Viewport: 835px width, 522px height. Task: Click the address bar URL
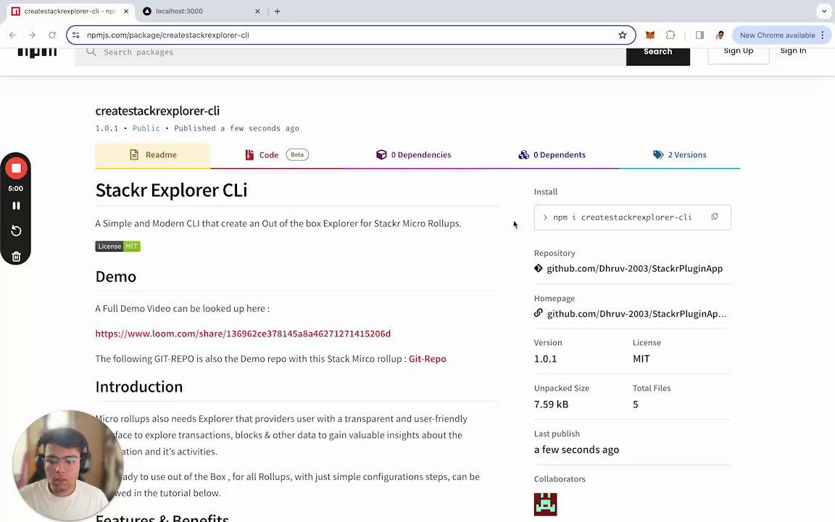tap(167, 35)
